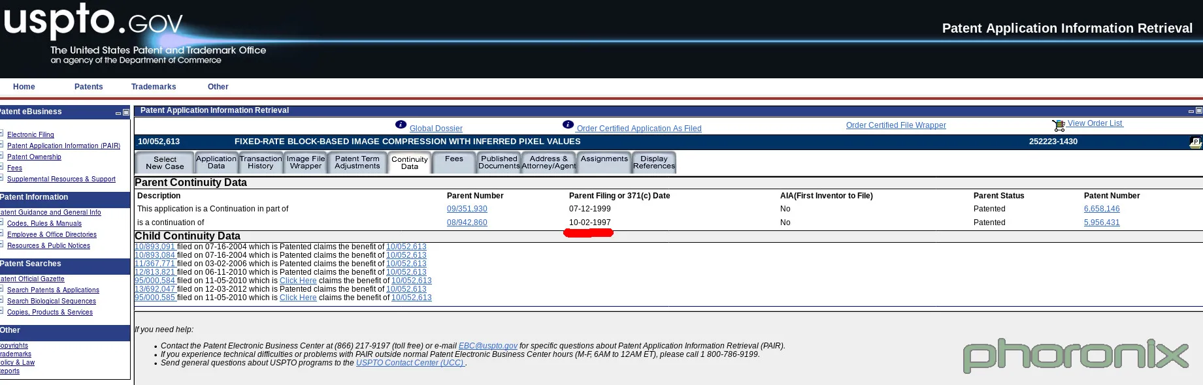Open the Transaction History tab
This screenshot has width=1203, height=385.
point(261,162)
